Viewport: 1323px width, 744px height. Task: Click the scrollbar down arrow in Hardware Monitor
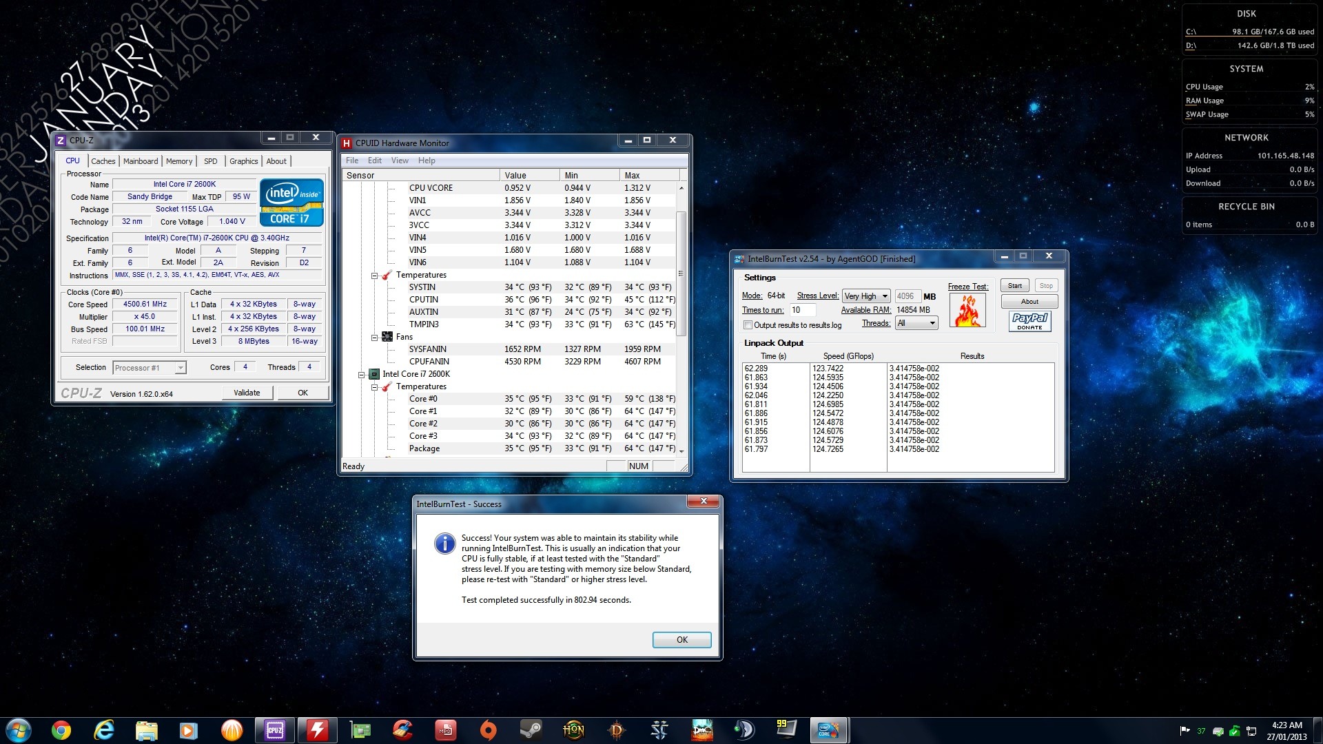pos(681,451)
